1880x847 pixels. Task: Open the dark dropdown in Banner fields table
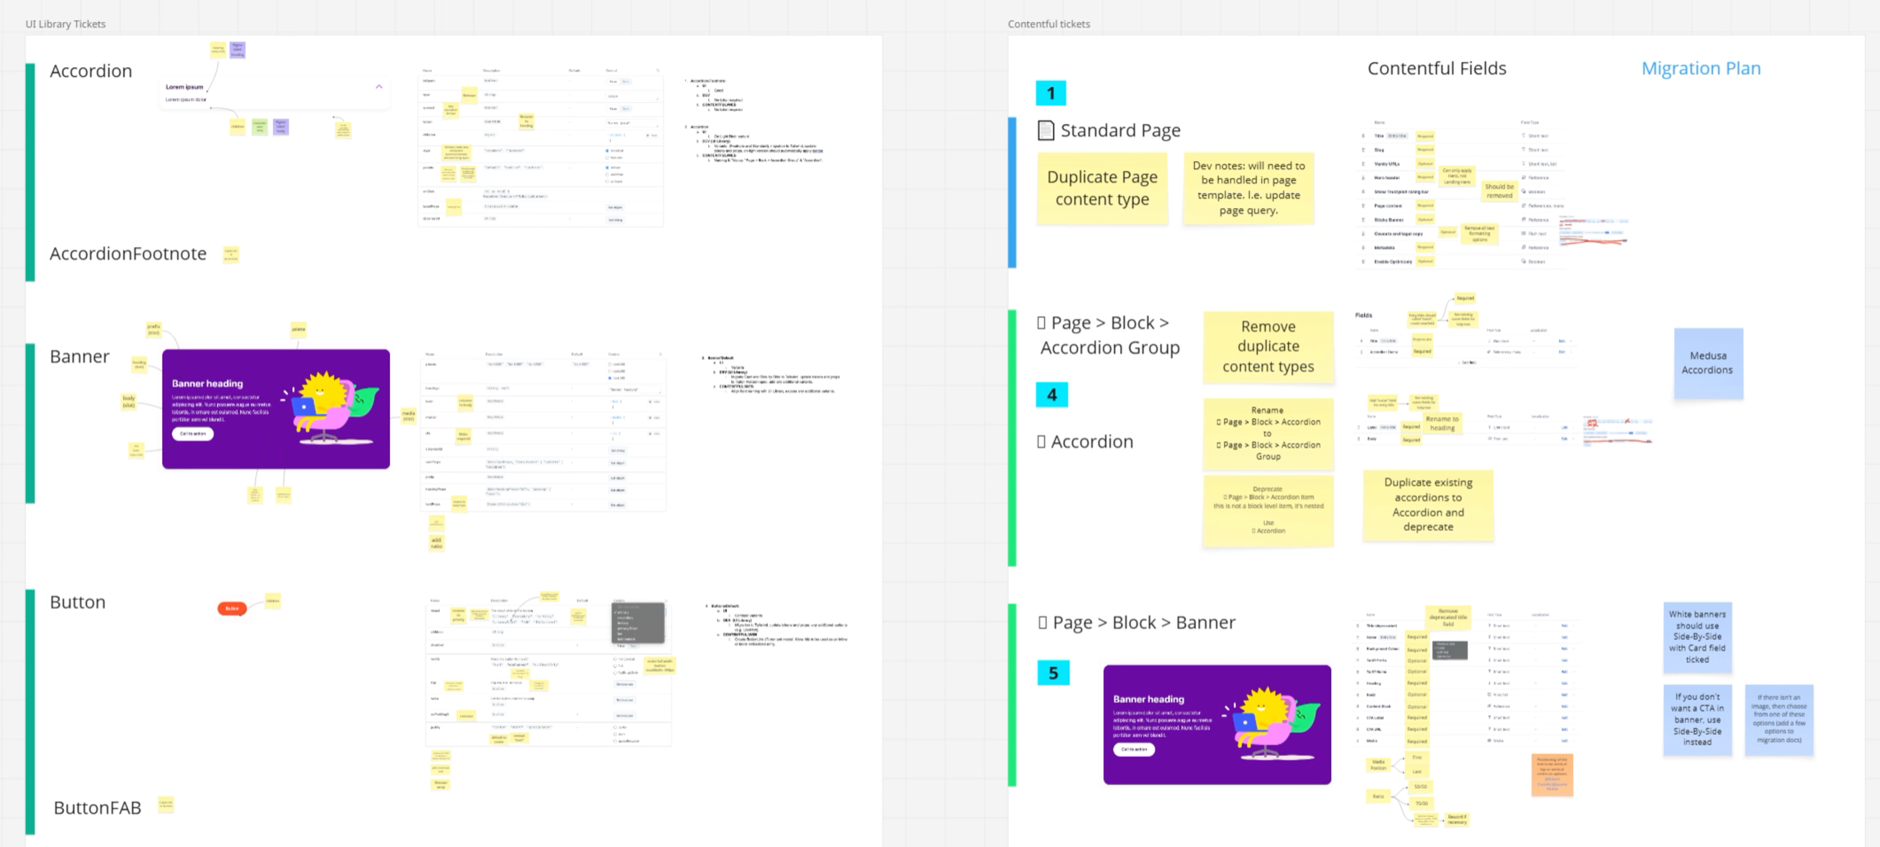(x=1450, y=650)
